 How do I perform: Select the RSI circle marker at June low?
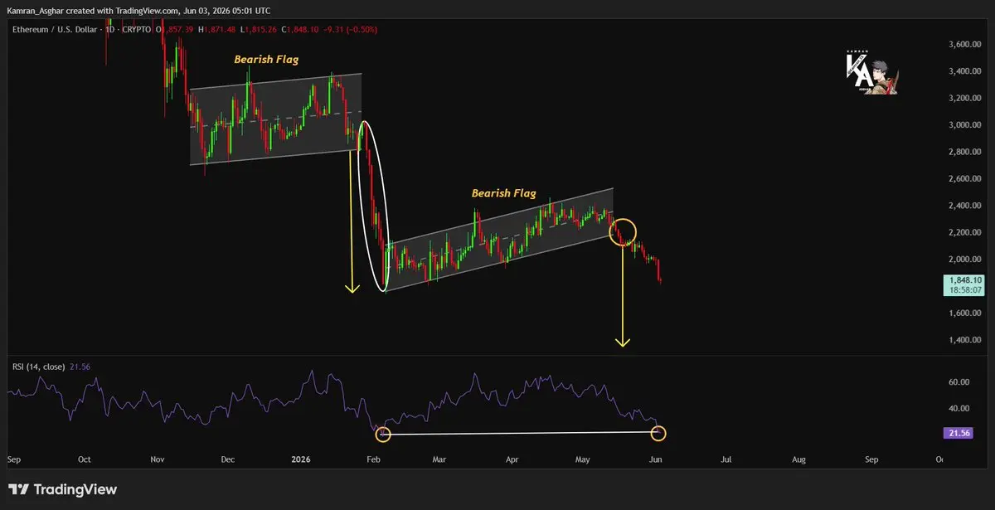(x=659, y=433)
